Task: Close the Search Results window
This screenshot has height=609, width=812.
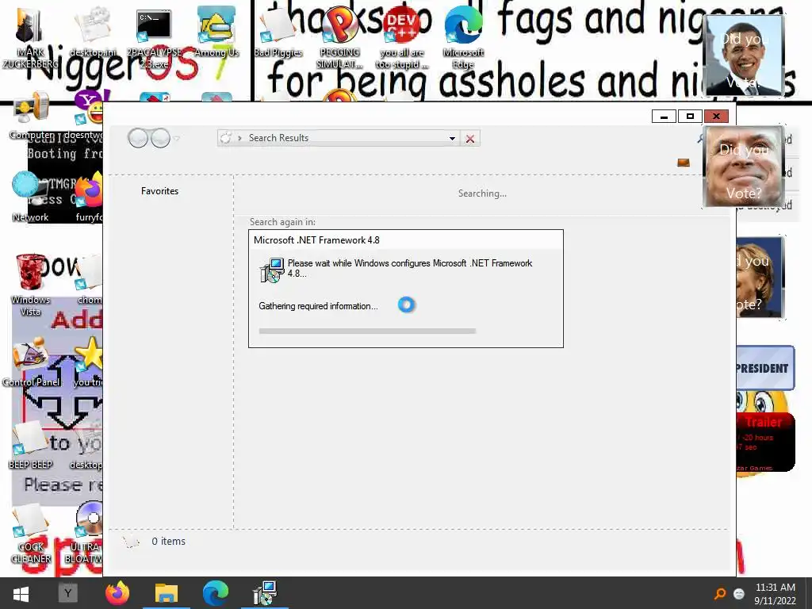Action: click(716, 117)
